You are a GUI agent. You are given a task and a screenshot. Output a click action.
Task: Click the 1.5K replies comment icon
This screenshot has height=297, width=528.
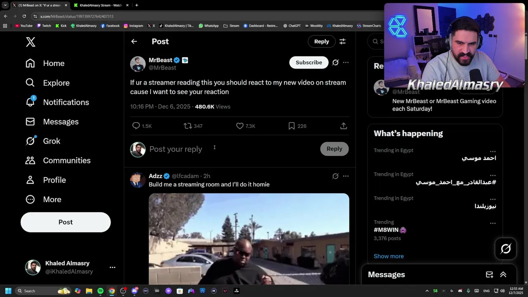pos(136,126)
